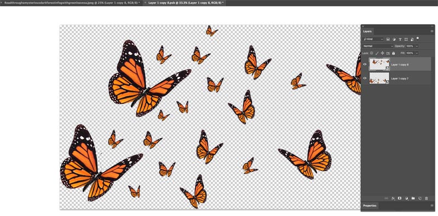Lock image pixels brush icon

point(377,53)
